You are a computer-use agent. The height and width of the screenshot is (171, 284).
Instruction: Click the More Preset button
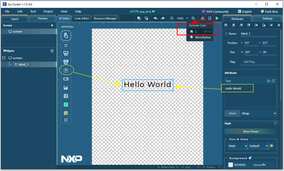(251, 131)
